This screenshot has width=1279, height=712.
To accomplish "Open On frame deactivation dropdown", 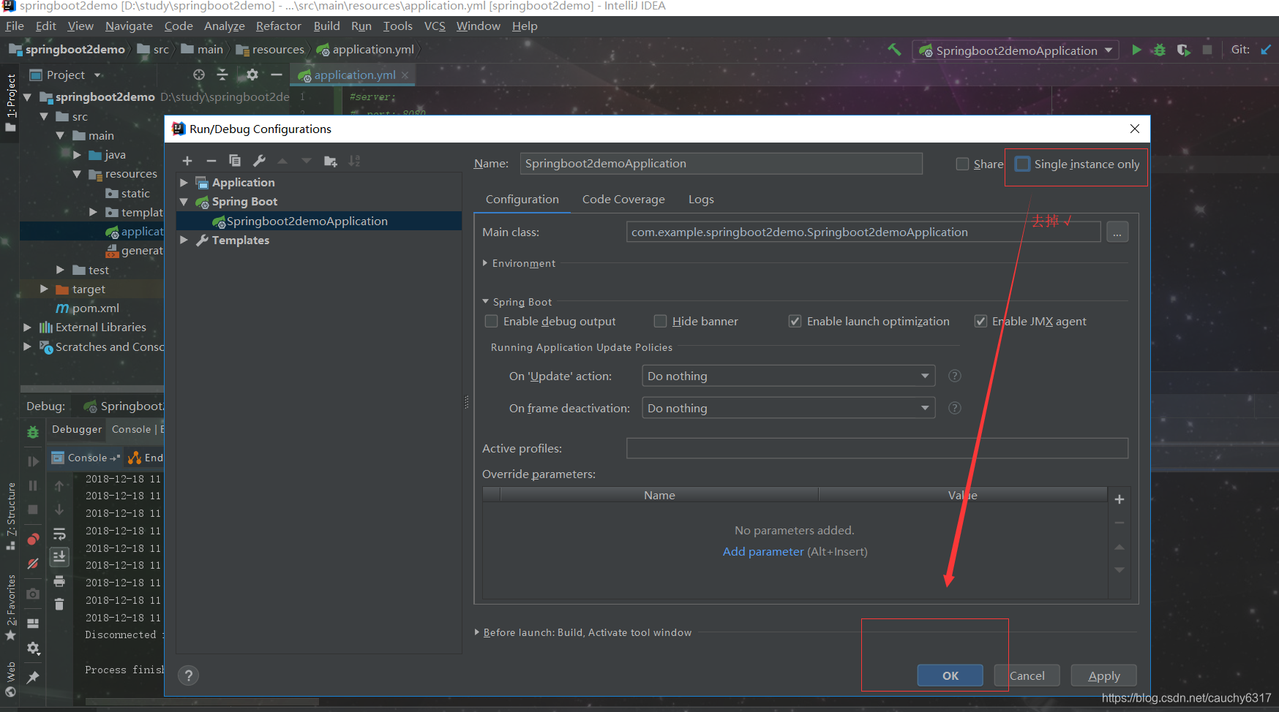I will pos(788,408).
